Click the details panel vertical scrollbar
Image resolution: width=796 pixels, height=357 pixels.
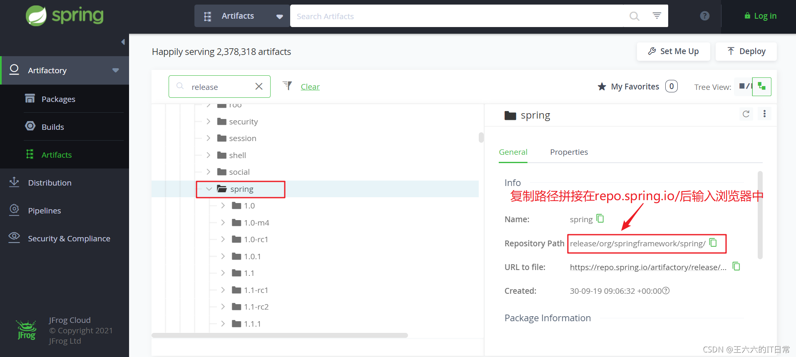point(760,215)
